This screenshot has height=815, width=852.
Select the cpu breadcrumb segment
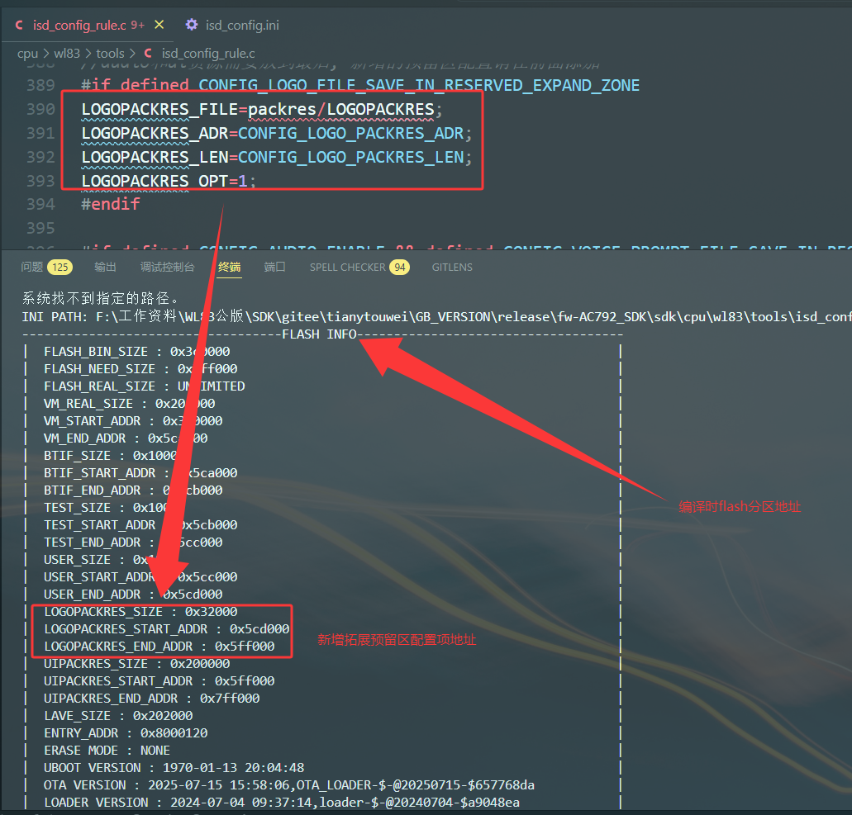[x=28, y=53]
